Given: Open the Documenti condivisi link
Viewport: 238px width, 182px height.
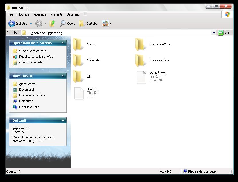Looking at the screenshot, I should click(33, 95).
